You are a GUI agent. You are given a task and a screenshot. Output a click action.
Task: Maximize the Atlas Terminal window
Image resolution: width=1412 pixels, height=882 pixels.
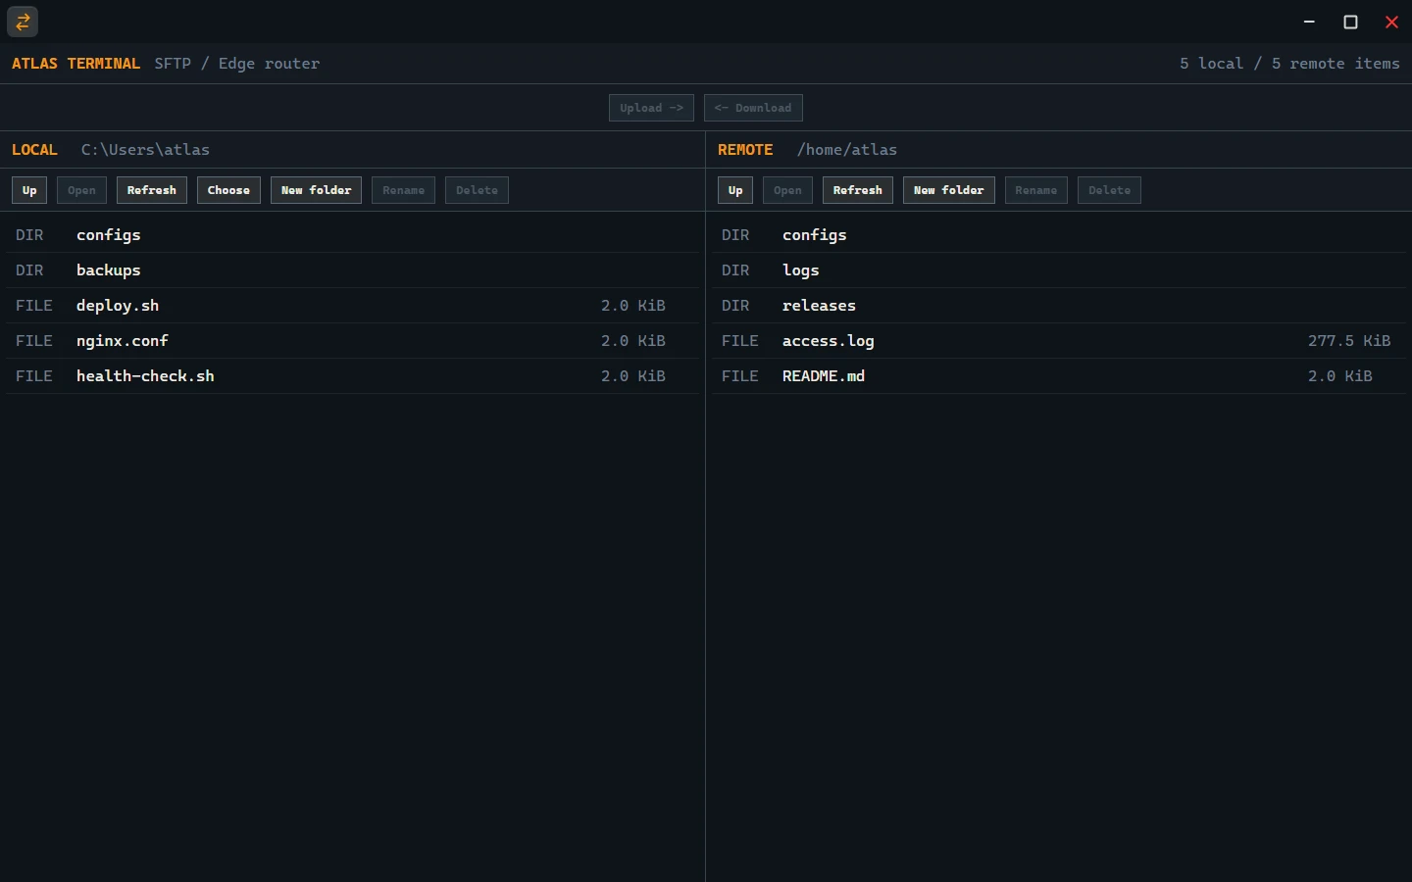[x=1351, y=22]
